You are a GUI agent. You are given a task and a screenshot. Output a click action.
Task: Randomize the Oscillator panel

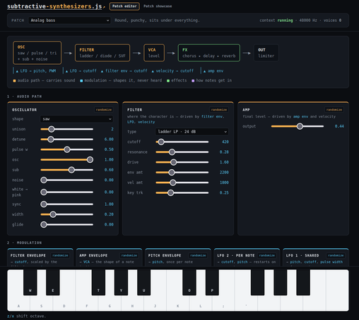click(x=104, y=110)
